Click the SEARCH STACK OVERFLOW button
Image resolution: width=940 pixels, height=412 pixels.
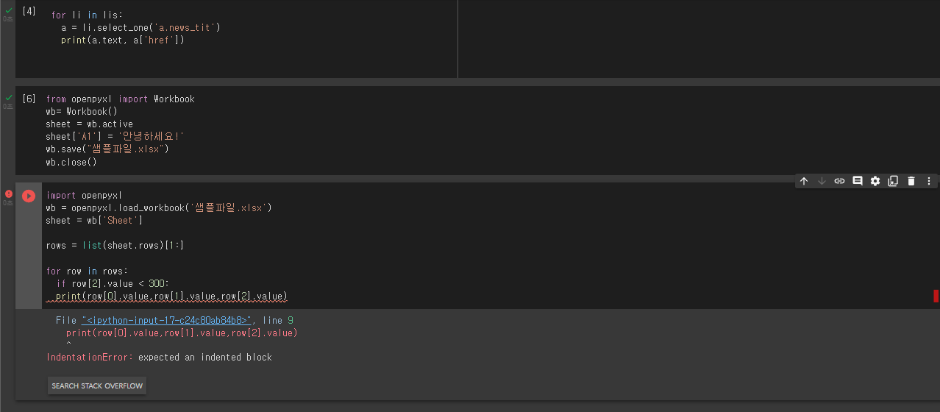click(x=97, y=386)
